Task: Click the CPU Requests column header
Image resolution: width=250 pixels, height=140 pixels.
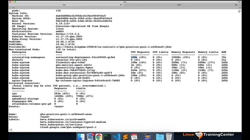Action: click(140, 52)
